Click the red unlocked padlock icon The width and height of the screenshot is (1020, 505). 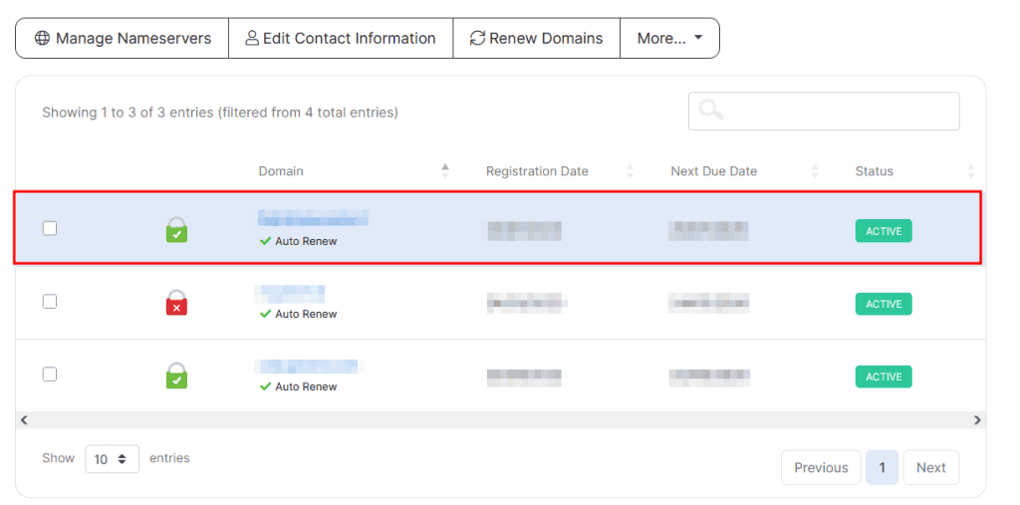176,303
